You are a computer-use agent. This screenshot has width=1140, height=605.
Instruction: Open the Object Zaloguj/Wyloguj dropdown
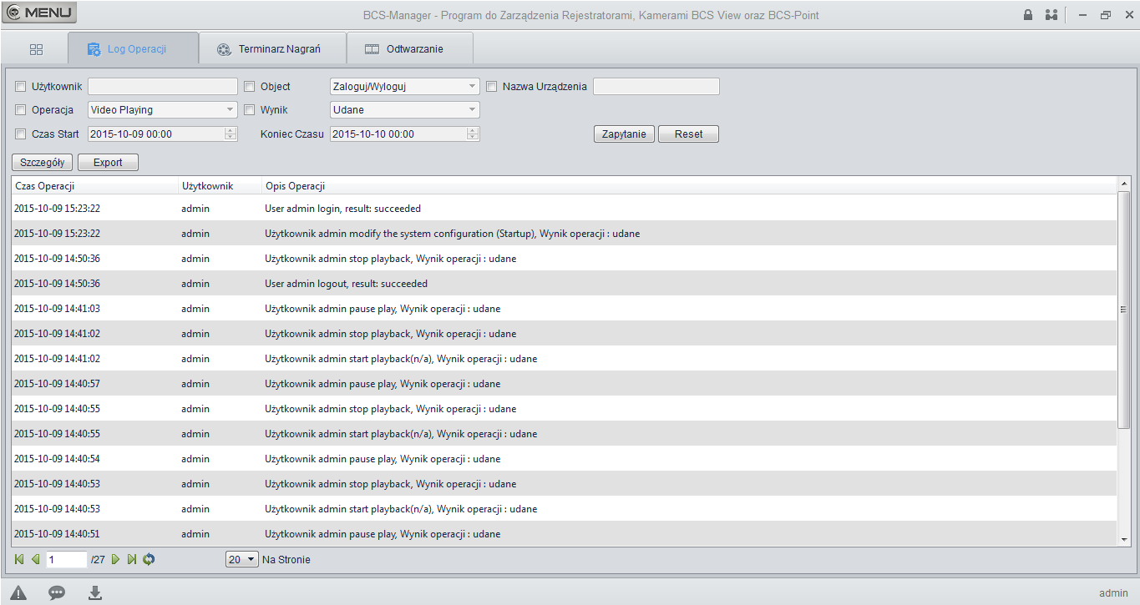(405, 86)
